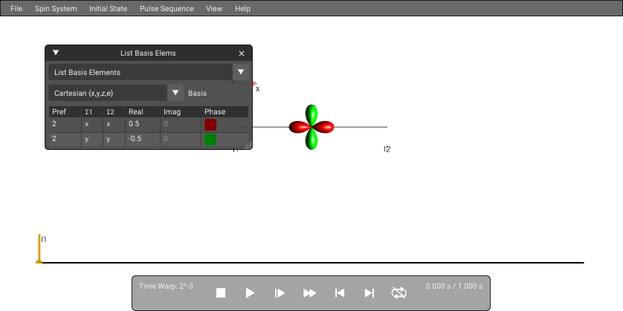Play the pulse sequence simulation
Screen dimensions: 623x311
point(250,293)
